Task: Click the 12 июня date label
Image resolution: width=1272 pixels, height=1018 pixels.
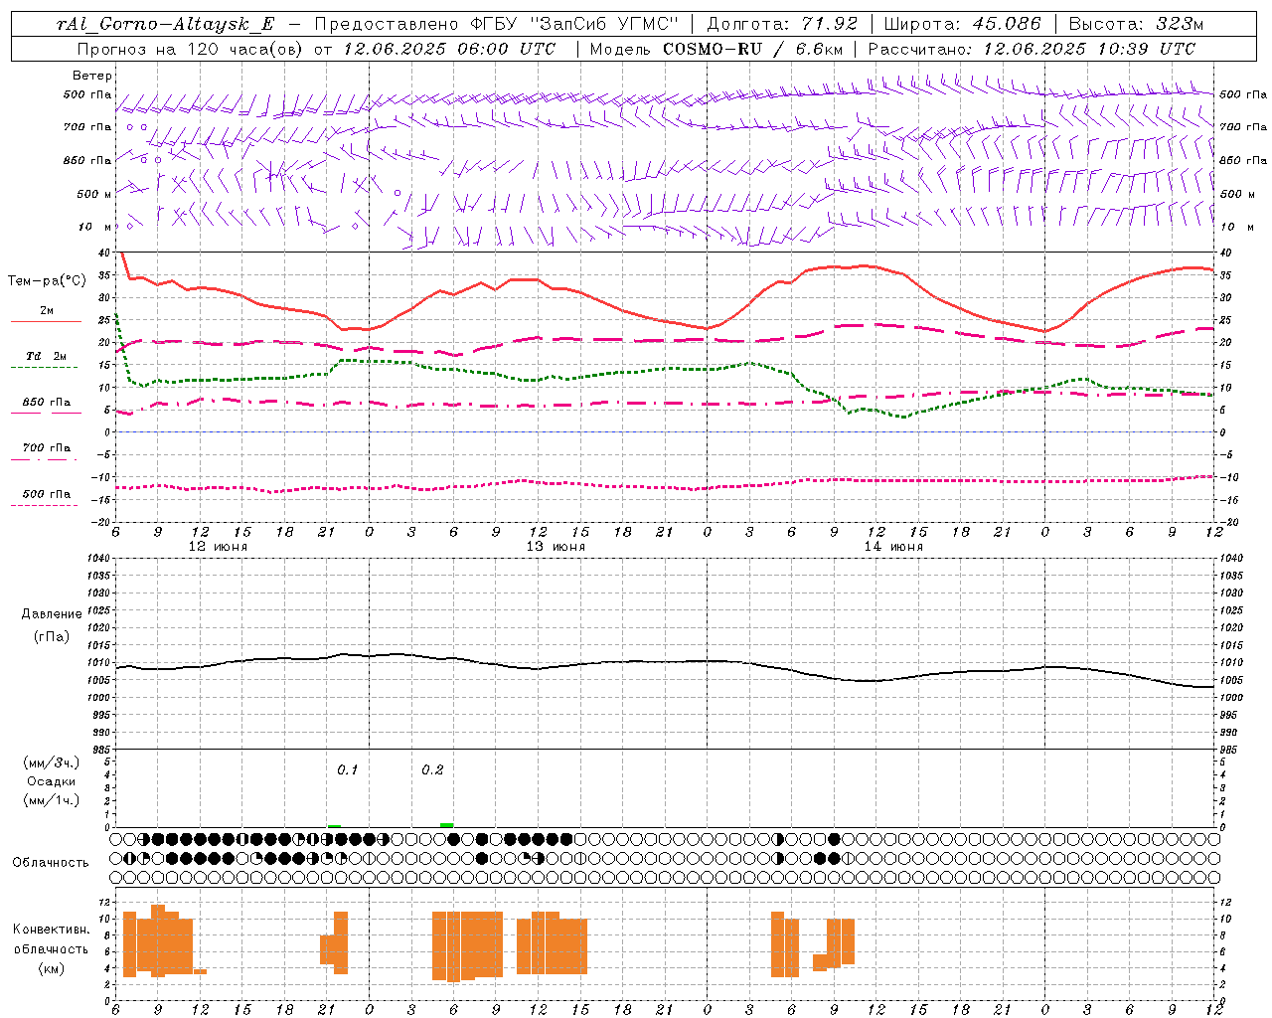Action: pyautogui.click(x=218, y=547)
